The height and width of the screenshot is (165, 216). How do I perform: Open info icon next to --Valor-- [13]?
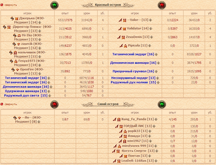(x=151, y=20)
